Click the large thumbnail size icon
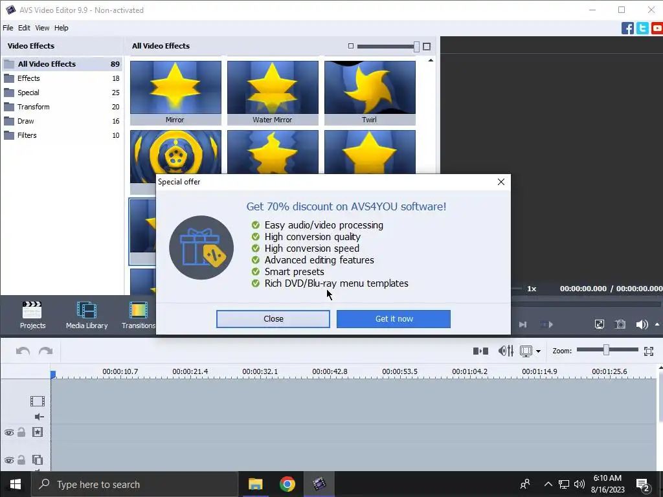This screenshot has width=663, height=497. tap(427, 46)
